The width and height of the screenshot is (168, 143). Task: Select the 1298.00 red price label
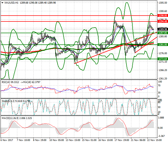pyautogui.click(x=162, y=16)
